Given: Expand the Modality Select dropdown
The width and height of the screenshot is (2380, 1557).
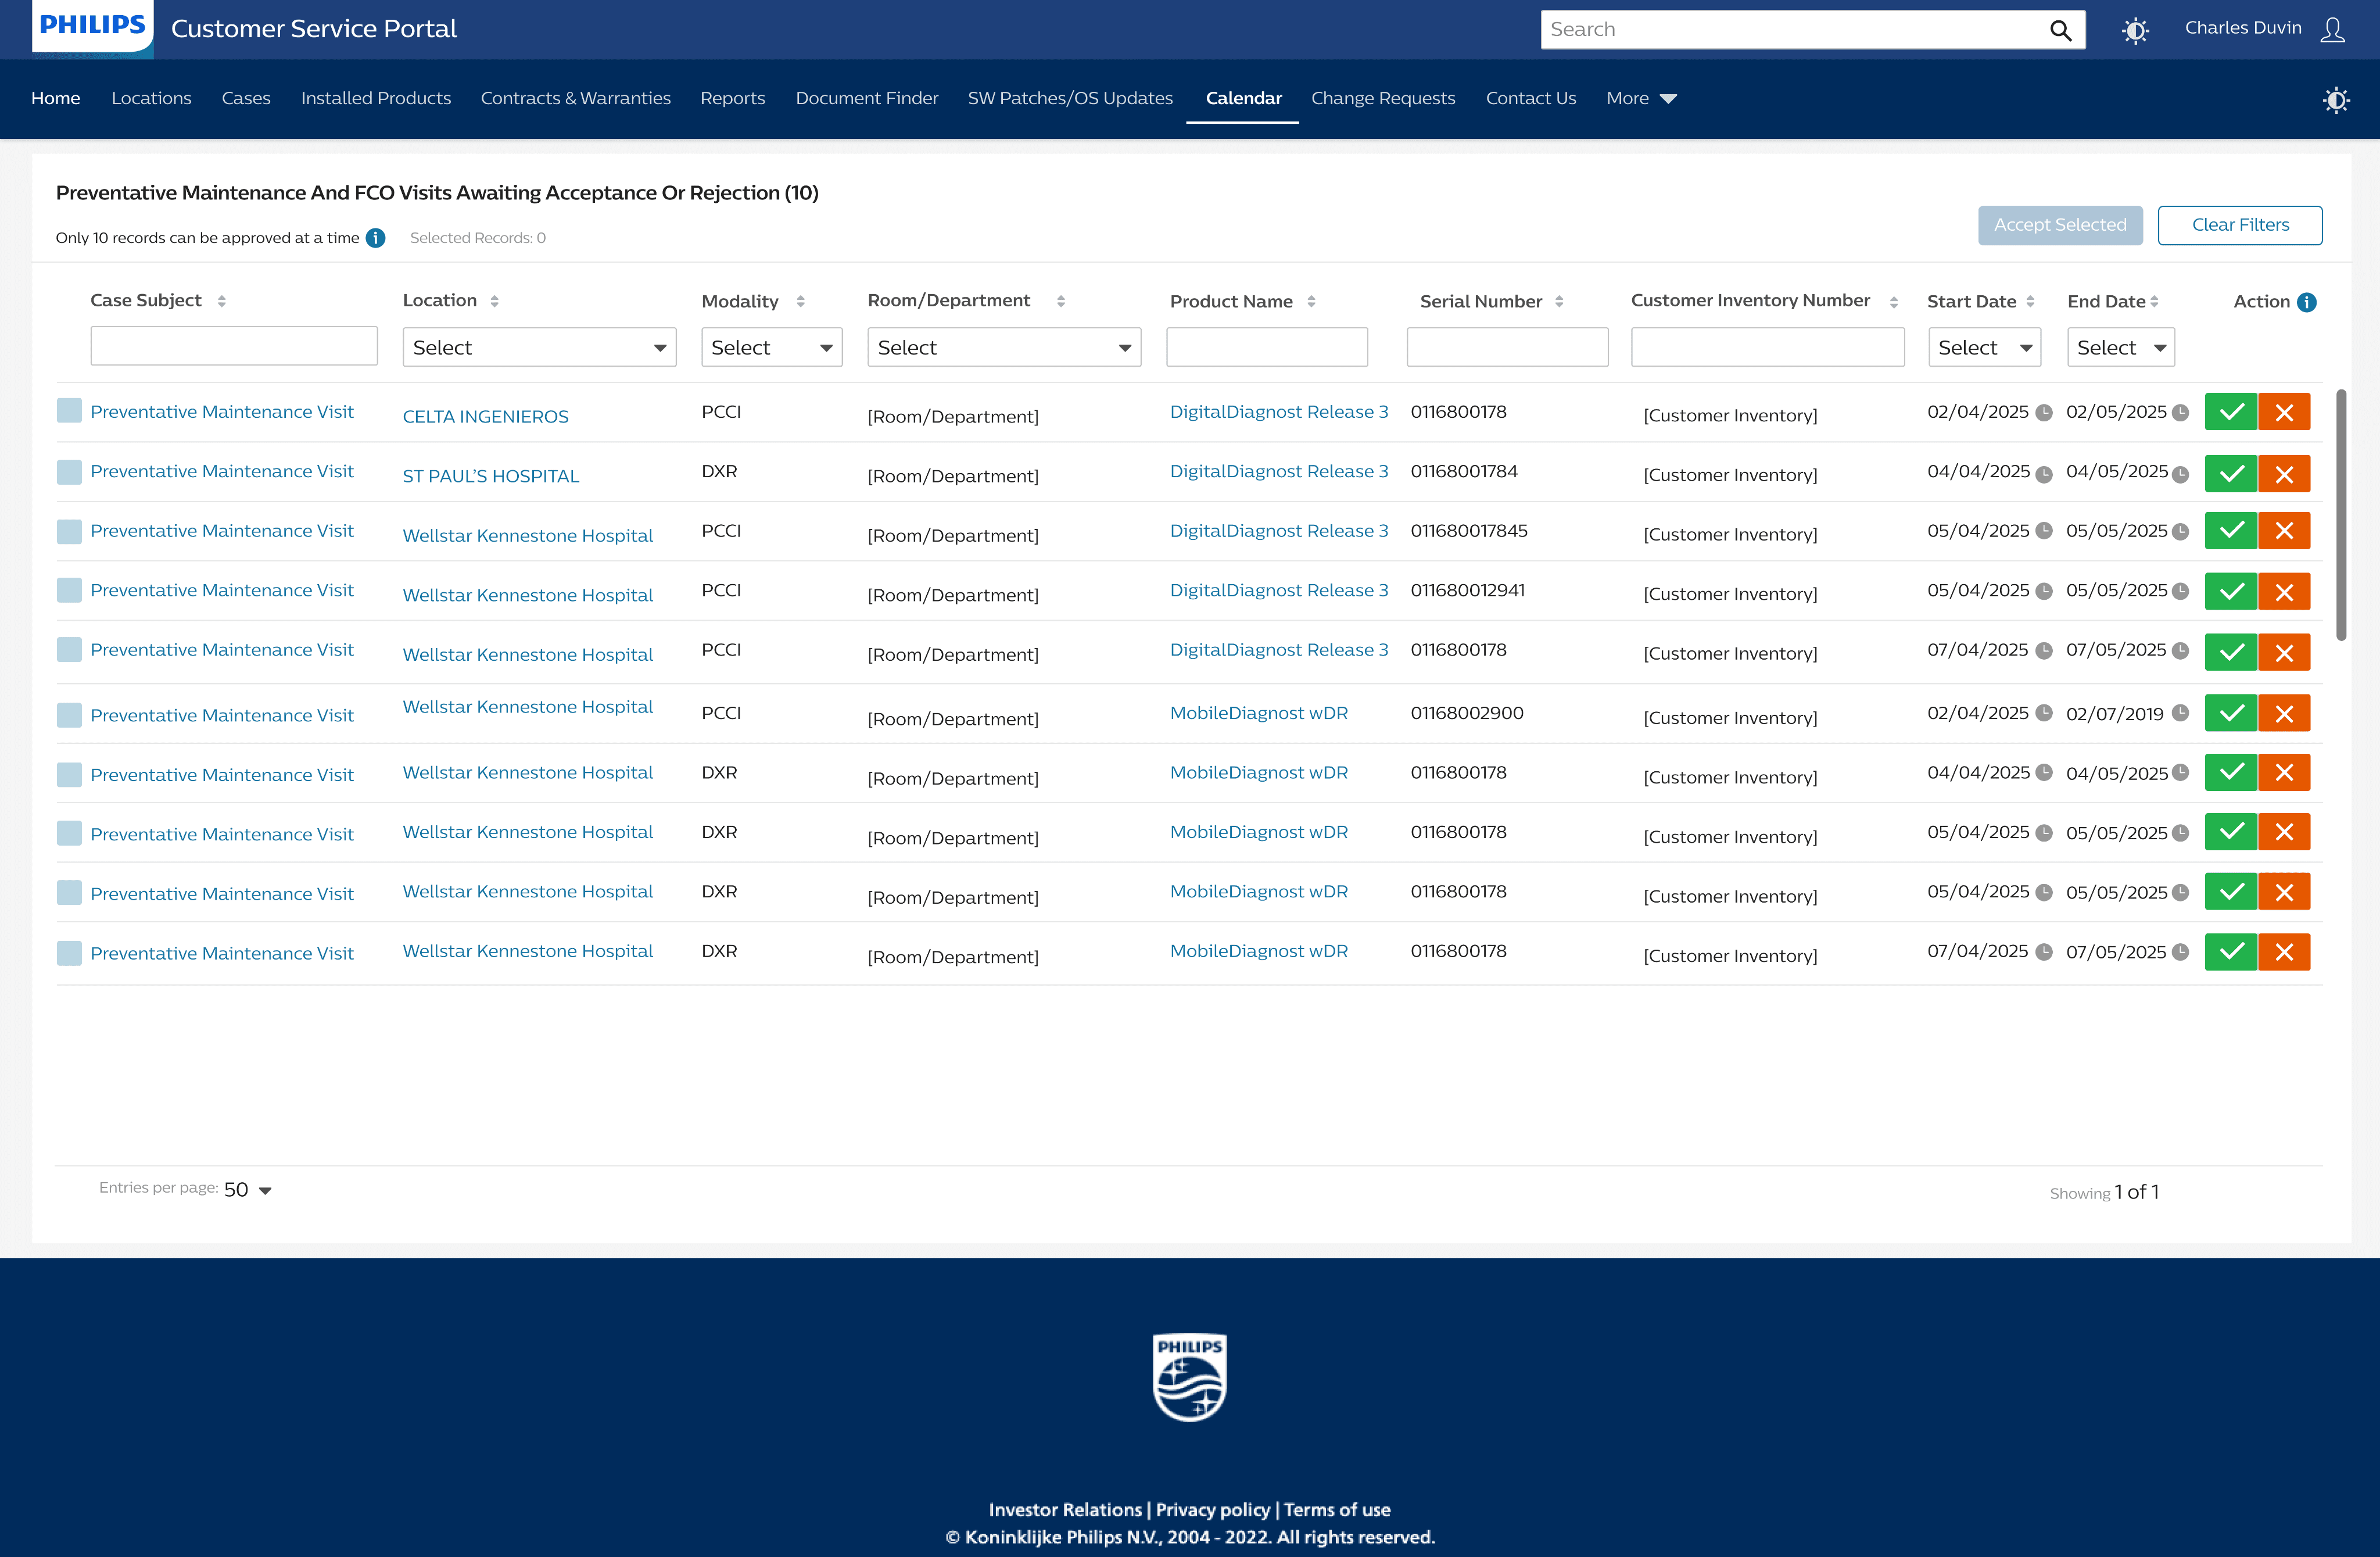Looking at the screenshot, I should click(x=771, y=348).
